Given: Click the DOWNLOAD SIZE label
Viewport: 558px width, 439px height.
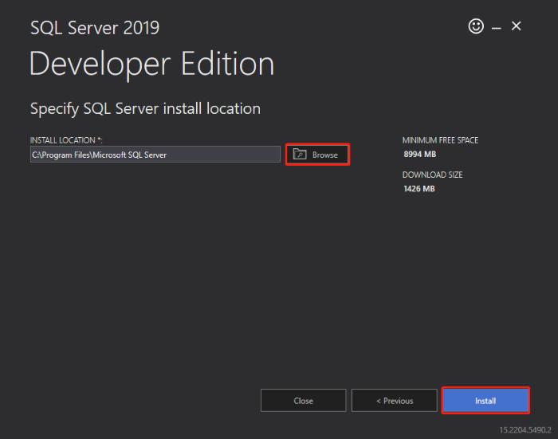Looking at the screenshot, I should [432, 174].
